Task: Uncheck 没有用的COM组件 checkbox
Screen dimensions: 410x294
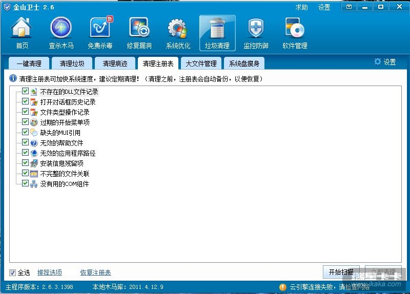Action: point(25,183)
